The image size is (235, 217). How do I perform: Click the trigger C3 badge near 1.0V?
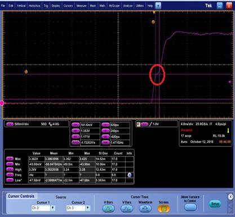(145, 124)
